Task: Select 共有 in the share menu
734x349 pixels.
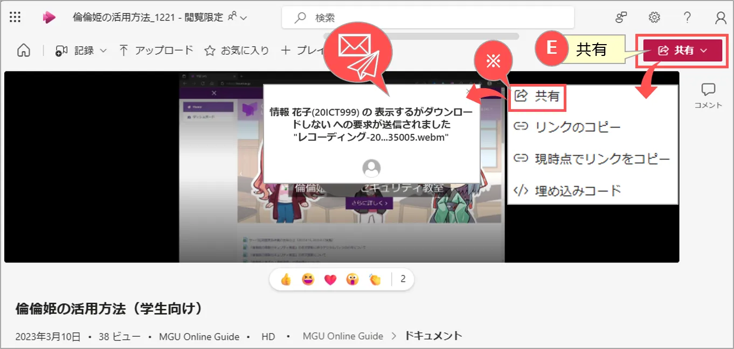Action: [x=538, y=97]
